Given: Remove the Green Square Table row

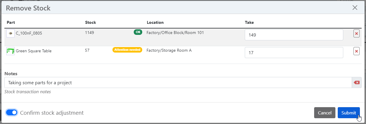Looking at the screenshot, I should (x=356, y=51).
